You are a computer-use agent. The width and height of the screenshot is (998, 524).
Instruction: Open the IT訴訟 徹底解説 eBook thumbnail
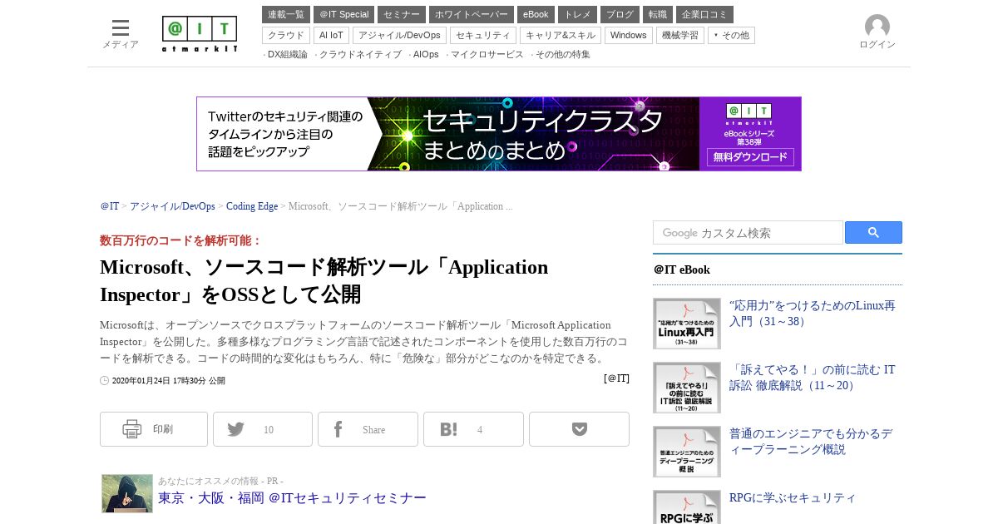click(687, 388)
